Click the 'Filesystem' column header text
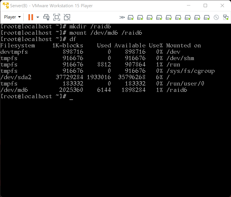The height and width of the screenshot is (197, 231). click(18, 46)
